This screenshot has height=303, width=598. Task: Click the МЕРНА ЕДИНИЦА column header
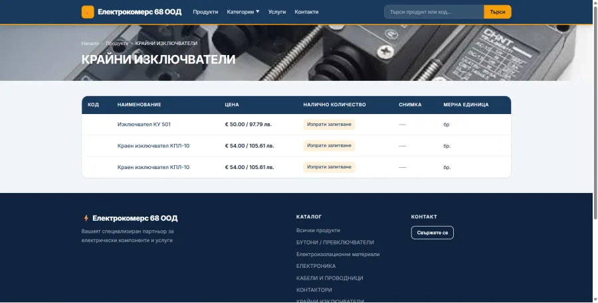tap(466, 105)
